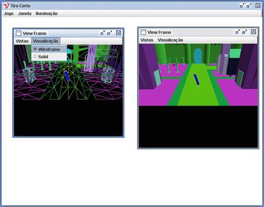Open Vistas menu in left View Frame
This screenshot has height=207, width=264.
(x=22, y=41)
